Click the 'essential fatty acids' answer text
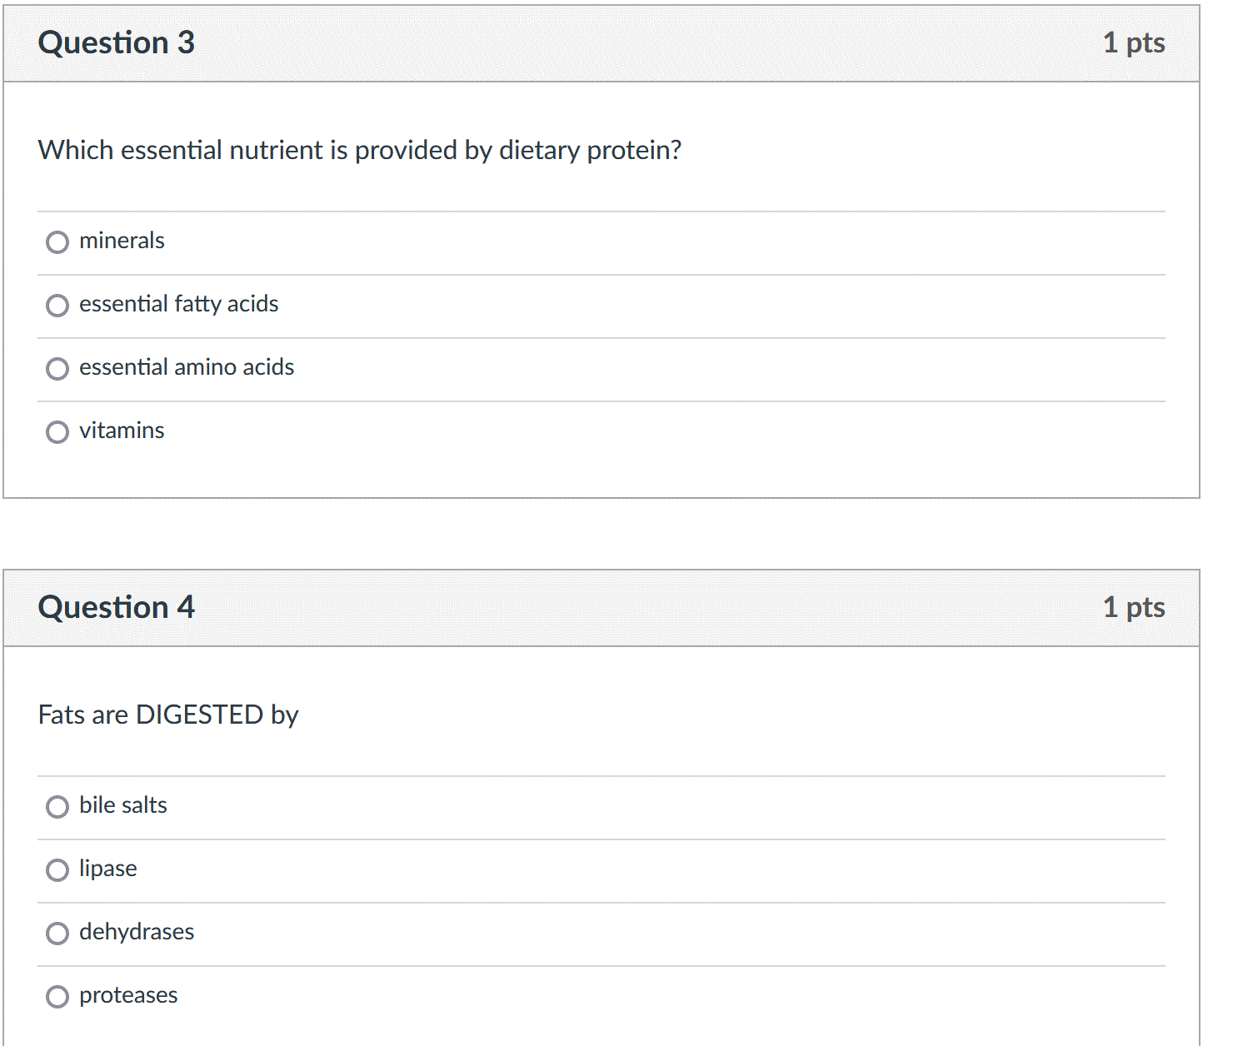This screenshot has height=1046, width=1233. pyautogui.click(x=179, y=304)
